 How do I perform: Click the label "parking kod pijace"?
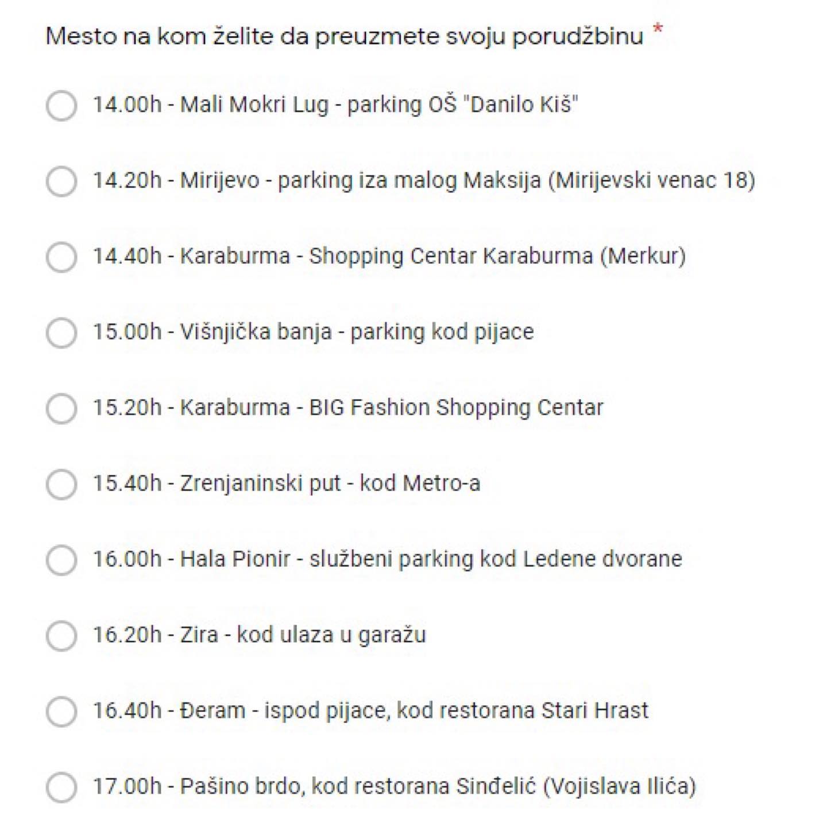tap(442, 333)
